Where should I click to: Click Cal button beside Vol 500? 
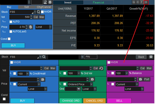pos(36,17)
